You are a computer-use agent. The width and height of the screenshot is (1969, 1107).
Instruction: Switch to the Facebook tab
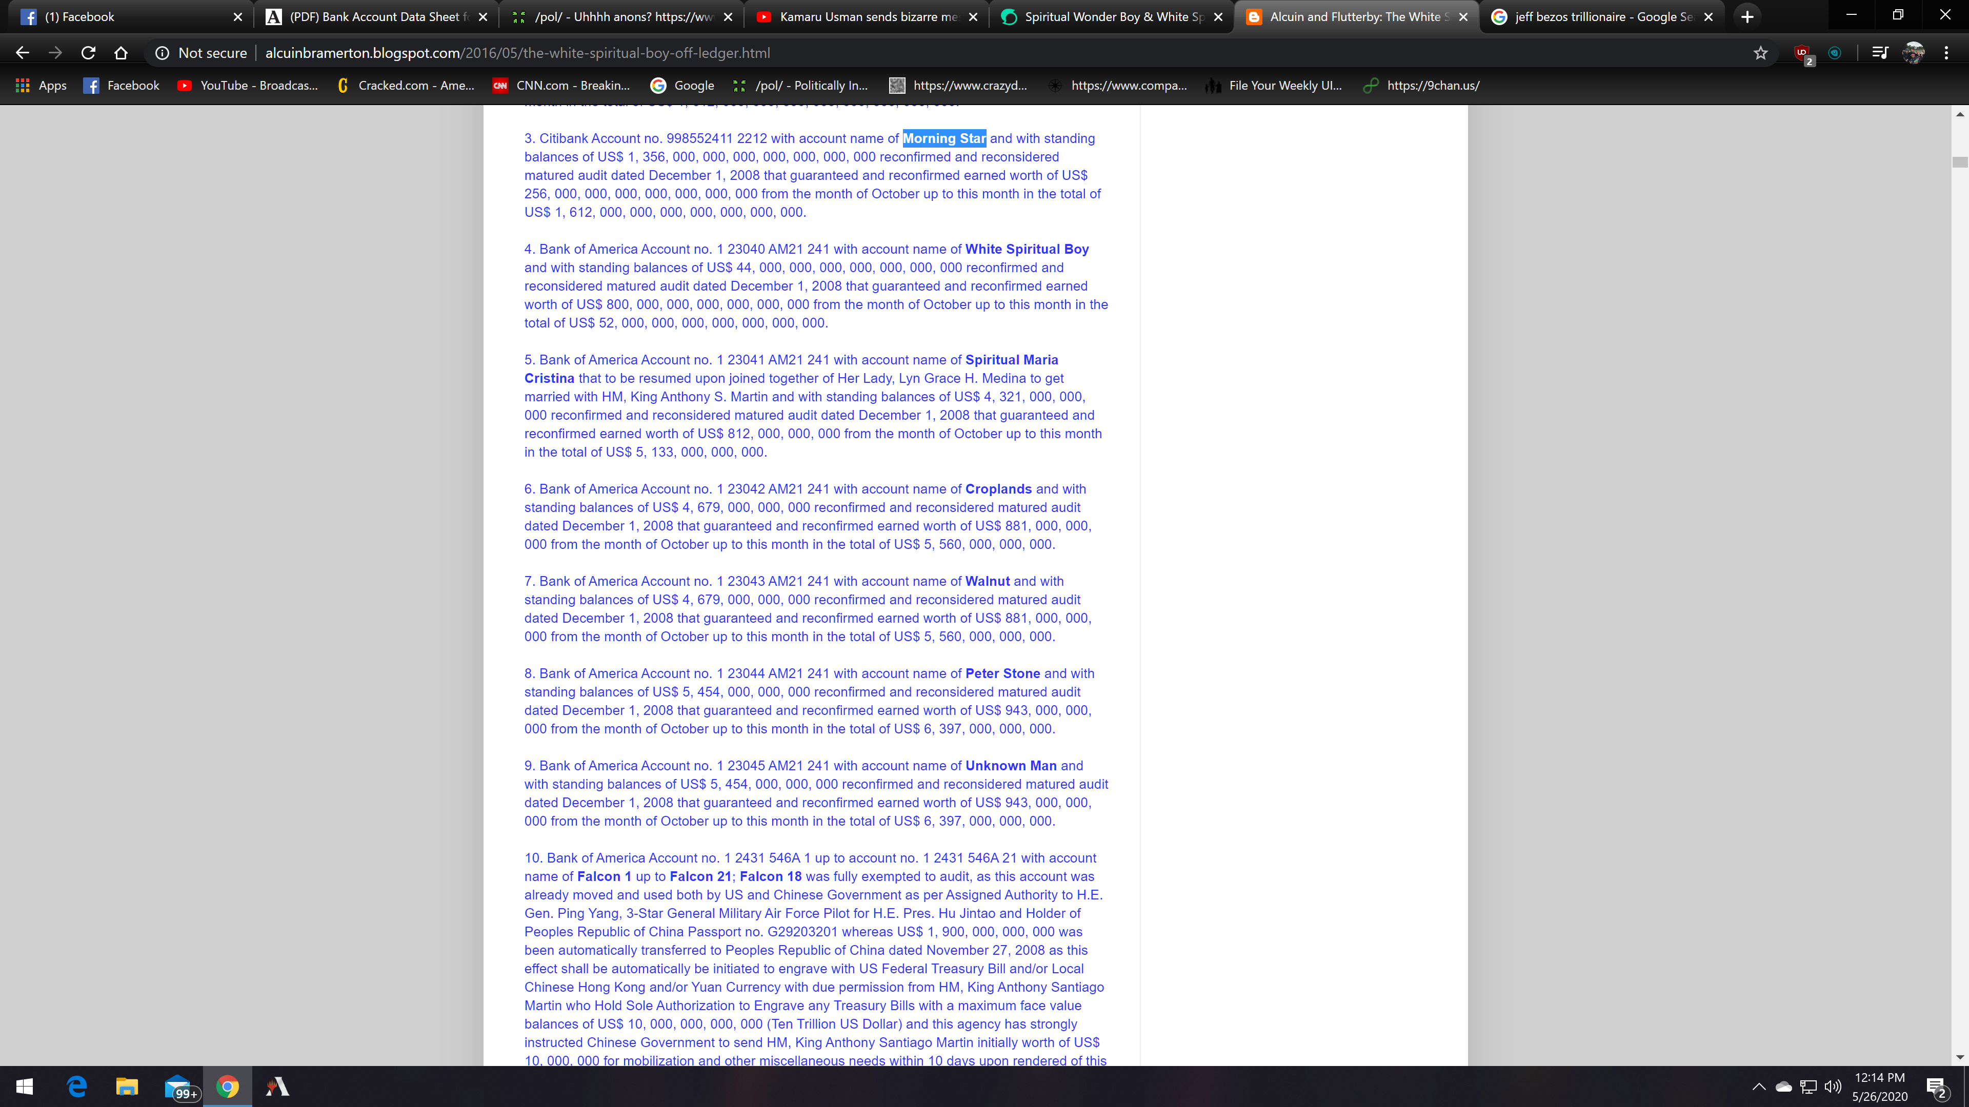123,17
